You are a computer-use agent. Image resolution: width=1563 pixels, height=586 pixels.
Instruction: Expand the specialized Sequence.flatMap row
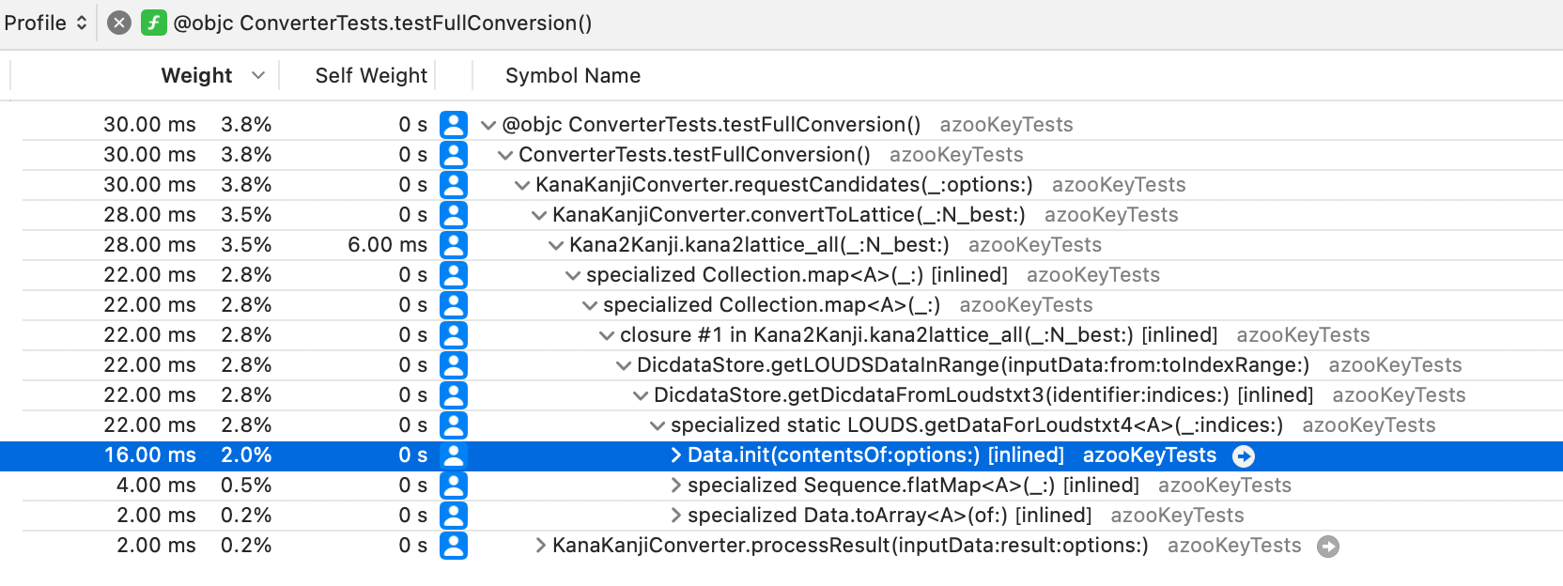tap(675, 486)
